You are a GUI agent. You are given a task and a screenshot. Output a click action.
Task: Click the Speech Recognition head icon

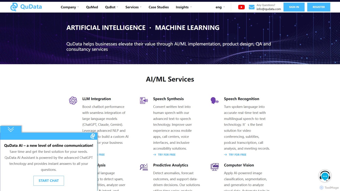[x=215, y=101]
